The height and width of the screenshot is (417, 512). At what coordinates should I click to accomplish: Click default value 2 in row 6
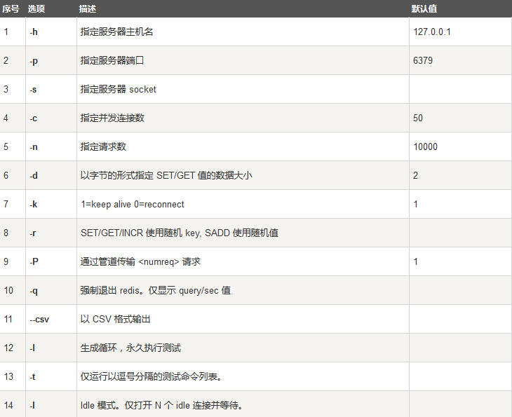pos(415,175)
